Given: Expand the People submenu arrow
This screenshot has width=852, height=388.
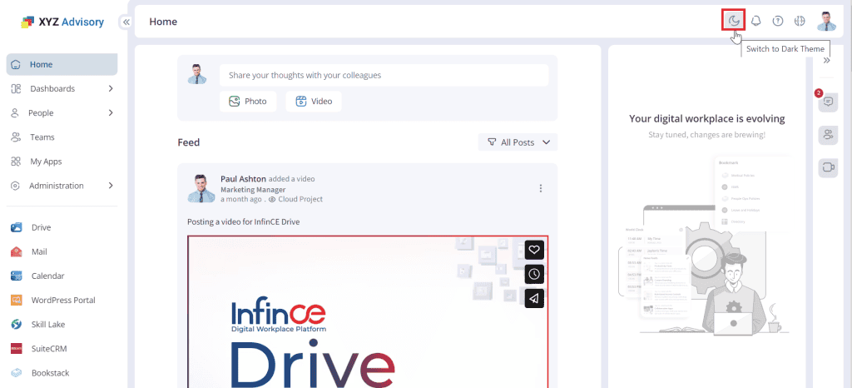Looking at the screenshot, I should [111, 113].
